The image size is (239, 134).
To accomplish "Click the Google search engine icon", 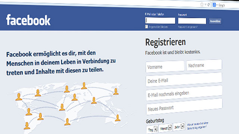I will tap(214, 5).
